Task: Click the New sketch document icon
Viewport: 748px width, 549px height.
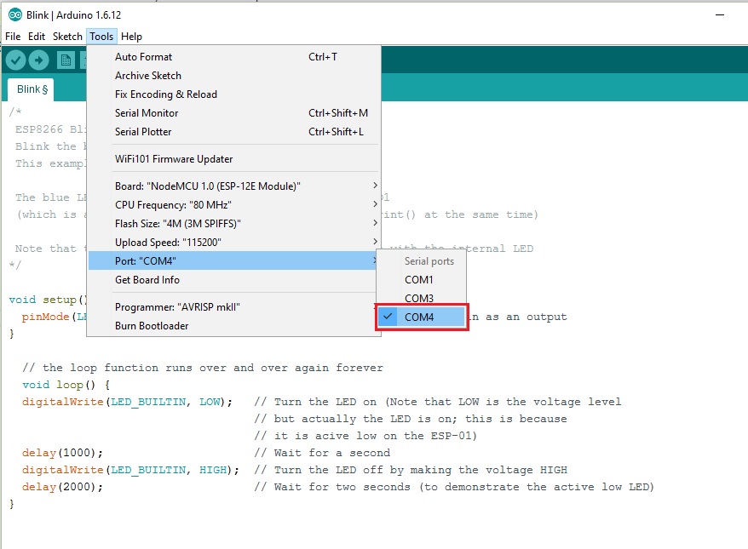Action: click(x=66, y=60)
